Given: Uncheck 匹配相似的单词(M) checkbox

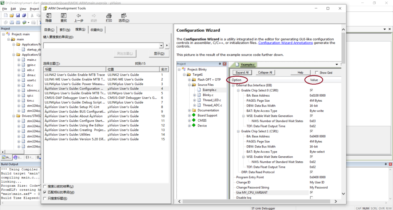Looking at the screenshot, I should point(45,193).
